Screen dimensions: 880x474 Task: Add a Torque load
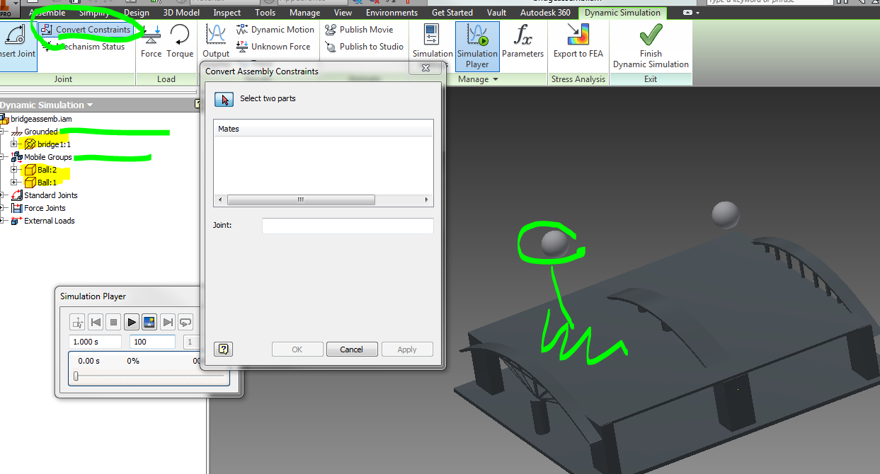tap(180, 41)
